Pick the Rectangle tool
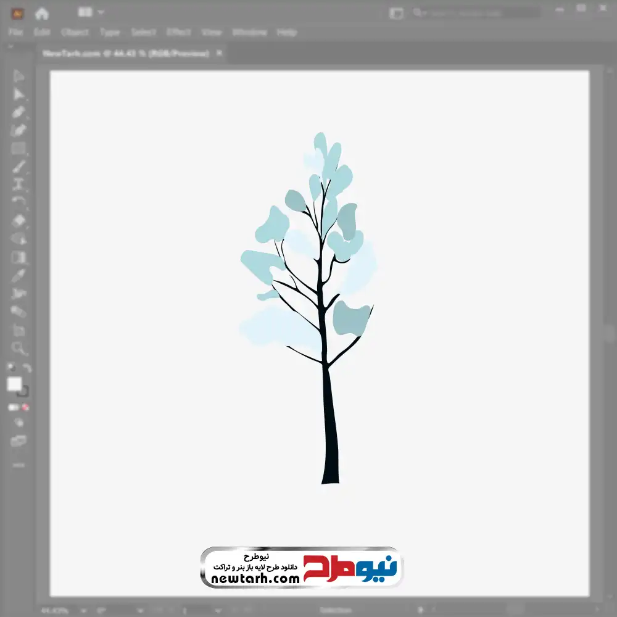The image size is (617, 617). (19, 148)
